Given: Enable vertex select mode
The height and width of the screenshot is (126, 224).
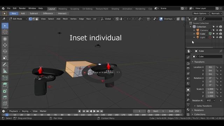Looking at the screenshot, I should (30, 19).
